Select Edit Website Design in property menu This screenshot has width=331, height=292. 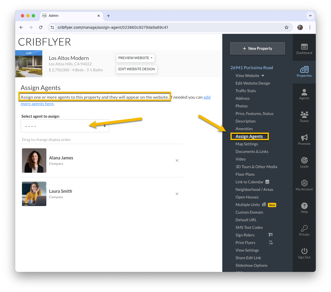(253, 83)
